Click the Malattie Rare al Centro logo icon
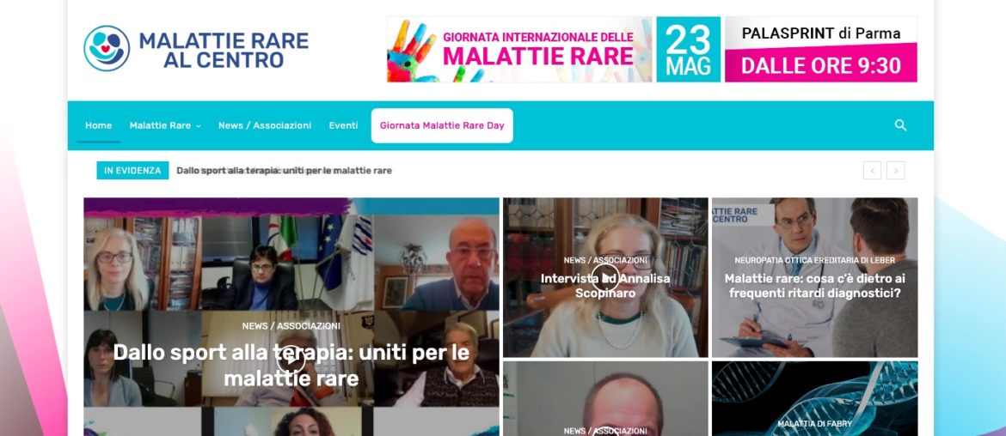1006x436 pixels. coord(107,49)
